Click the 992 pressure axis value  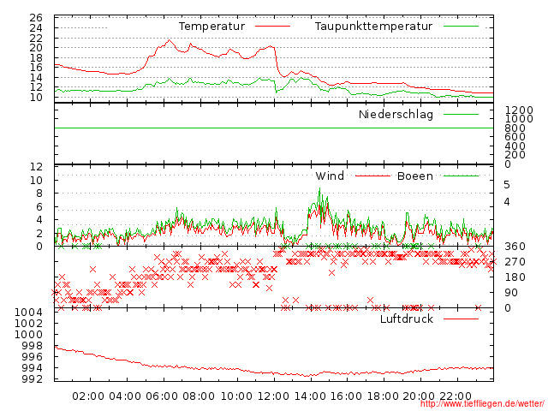33,379
